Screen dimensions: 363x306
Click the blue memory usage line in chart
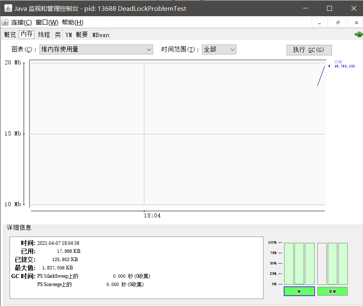point(321,76)
